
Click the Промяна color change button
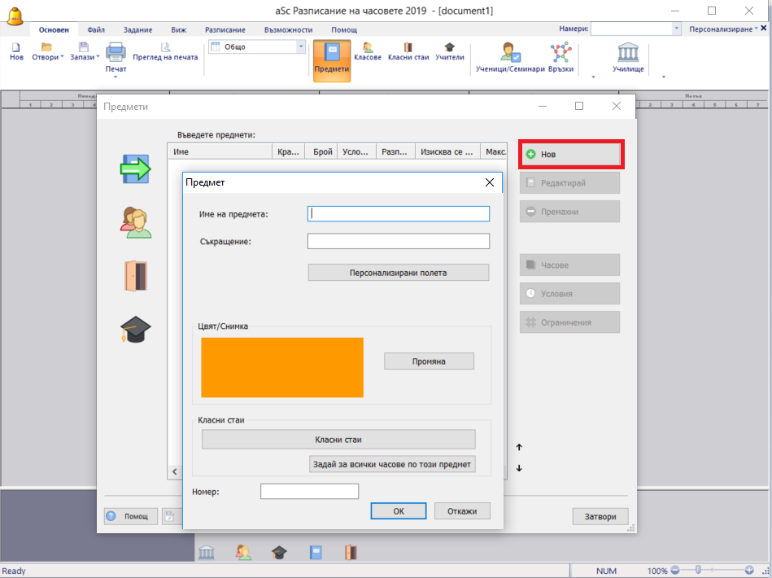(x=429, y=361)
